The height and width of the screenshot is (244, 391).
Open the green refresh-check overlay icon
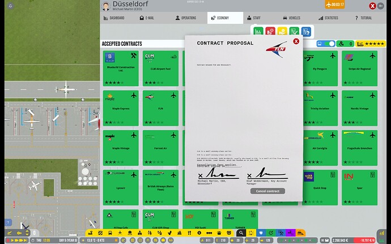(x=271, y=233)
